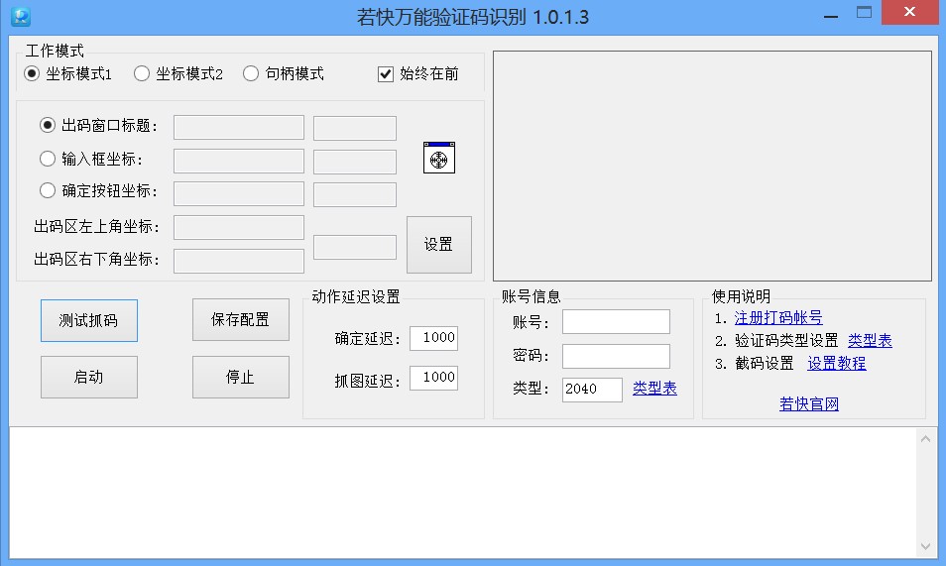The height and width of the screenshot is (566, 946).
Task: Open 类型表 link beside the 类型 field
Action: pos(654,388)
